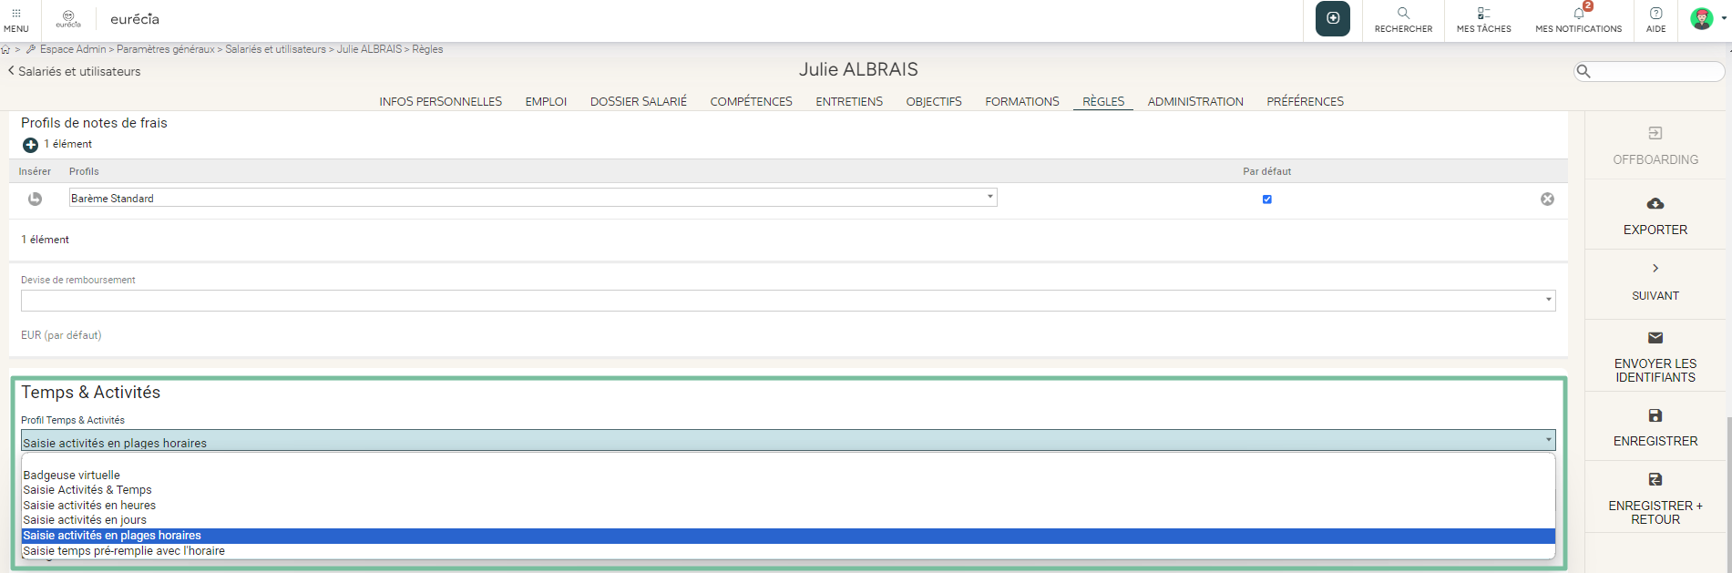Click the Par défaut column header
1732x573 pixels.
[x=1266, y=171]
